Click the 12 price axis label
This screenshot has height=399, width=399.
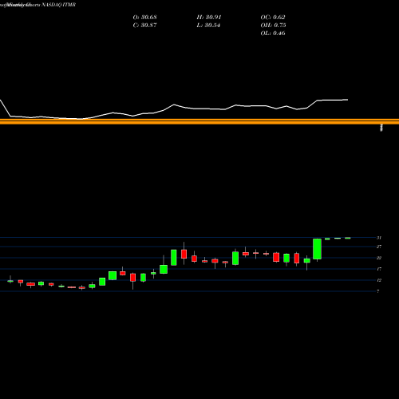(x=379, y=280)
